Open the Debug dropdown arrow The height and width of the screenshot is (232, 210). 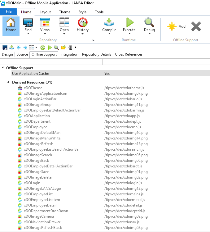(x=150, y=34)
